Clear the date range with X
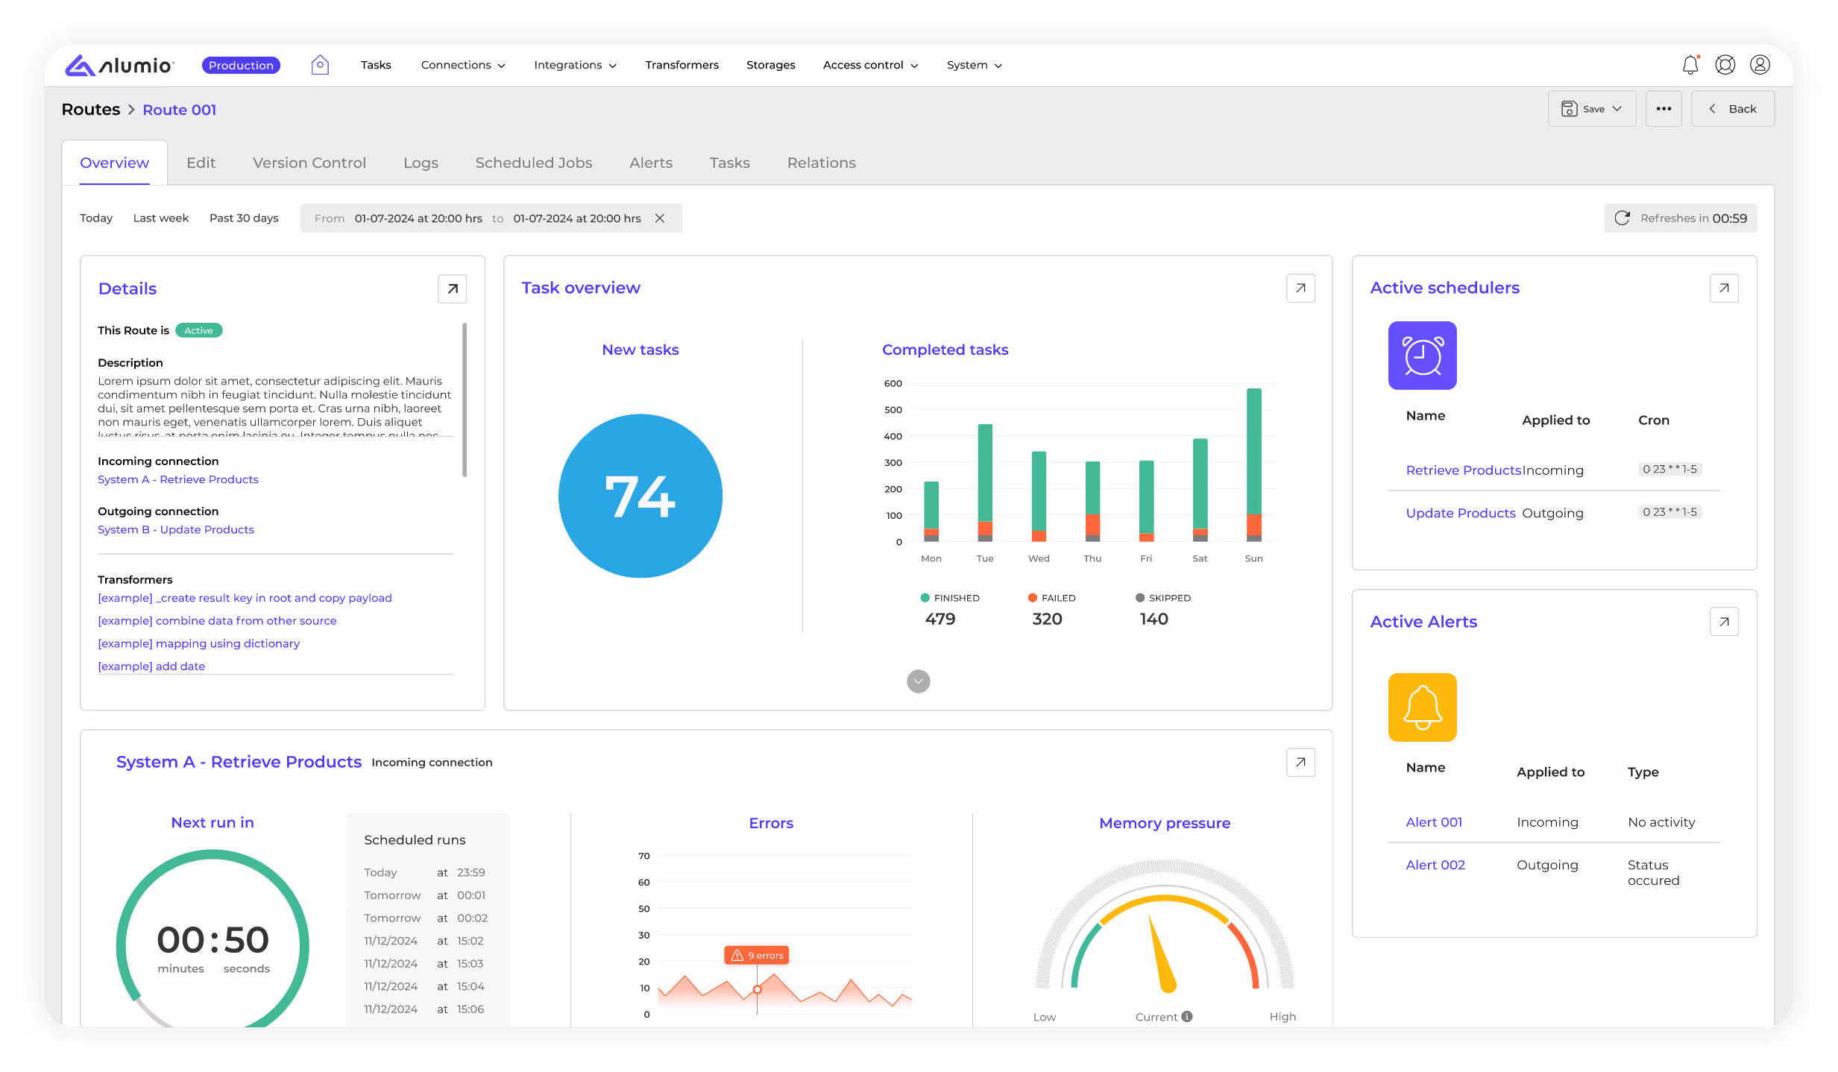Viewport: 1838px width, 1072px height. 660,218
